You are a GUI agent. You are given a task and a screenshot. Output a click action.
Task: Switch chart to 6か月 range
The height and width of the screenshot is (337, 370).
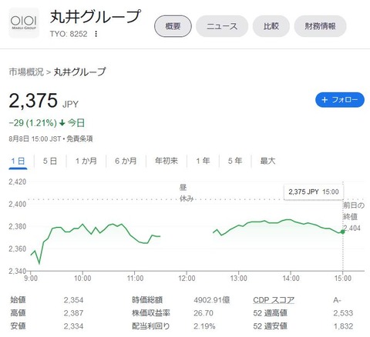pos(126,161)
